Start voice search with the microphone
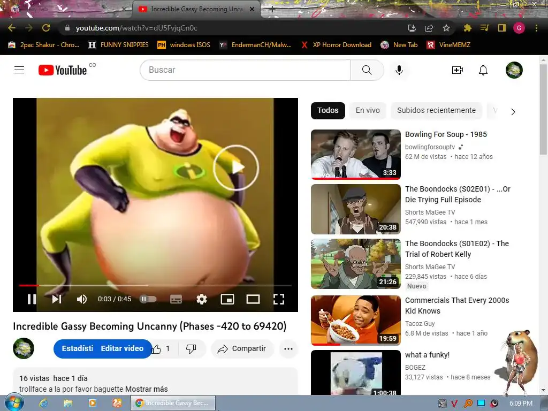Screen dimensions: 548x411 click(399, 70)
